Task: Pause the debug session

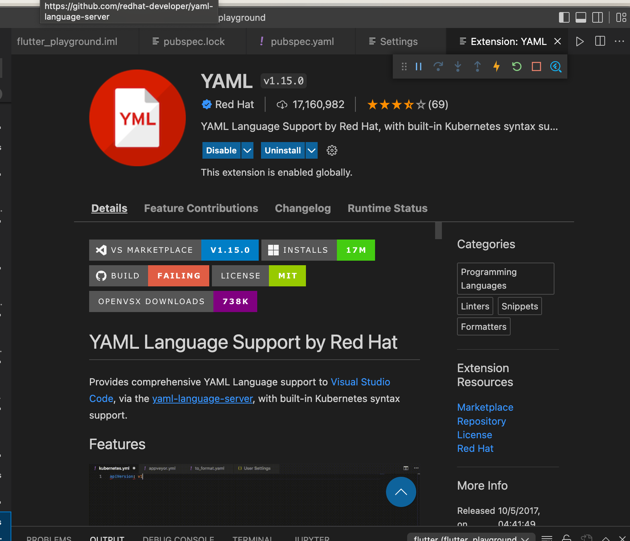Action: tap(418, 67)
